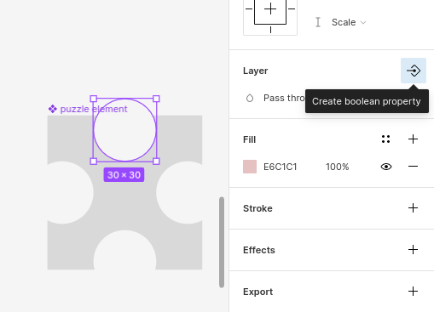Screen dimensions: 434x312
Task: Toggle the right constraint line in the constraints widget
Action: coord(292,9)
